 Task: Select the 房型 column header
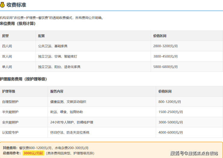coord(5,36)
